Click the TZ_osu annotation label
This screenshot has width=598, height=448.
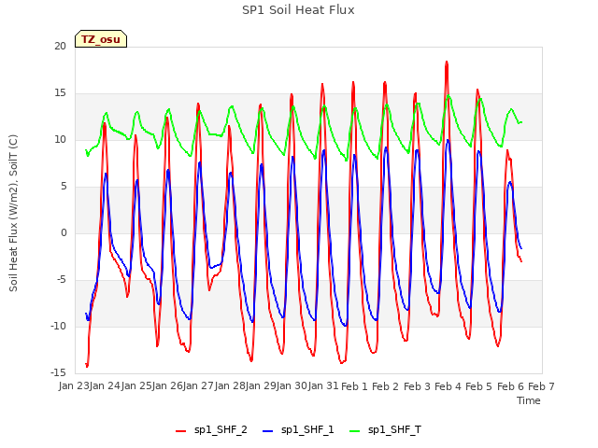point(101,39)
